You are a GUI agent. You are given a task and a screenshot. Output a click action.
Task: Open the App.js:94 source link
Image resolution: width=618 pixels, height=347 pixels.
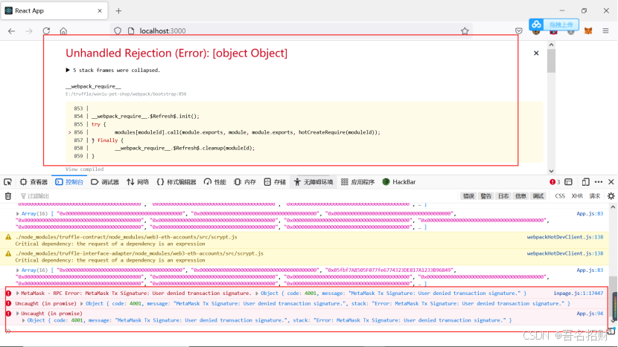click(x=590, y=314)
